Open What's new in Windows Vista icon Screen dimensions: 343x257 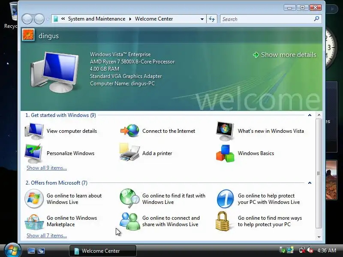click(225, 131)
